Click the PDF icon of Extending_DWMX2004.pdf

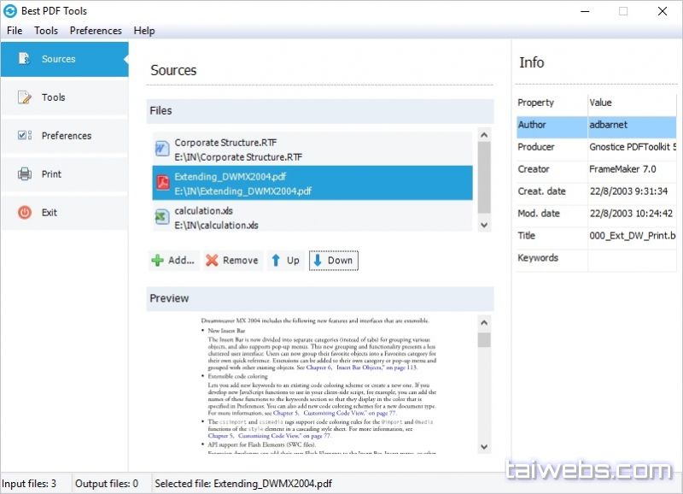click(x=161, y=183)
